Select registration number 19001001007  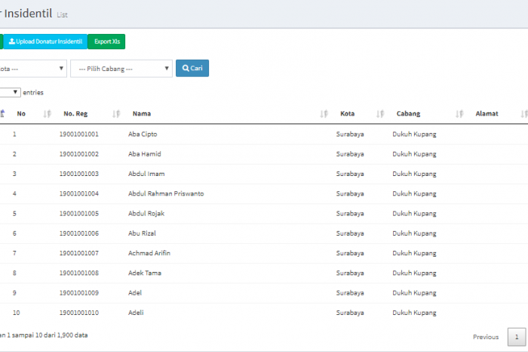[x=78, y=253]
